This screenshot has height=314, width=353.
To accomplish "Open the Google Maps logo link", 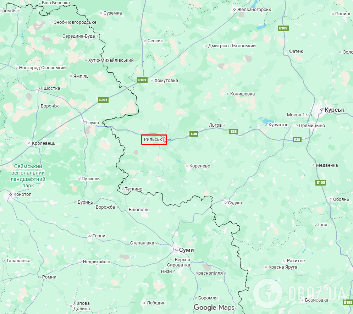I will pos(214,308).
